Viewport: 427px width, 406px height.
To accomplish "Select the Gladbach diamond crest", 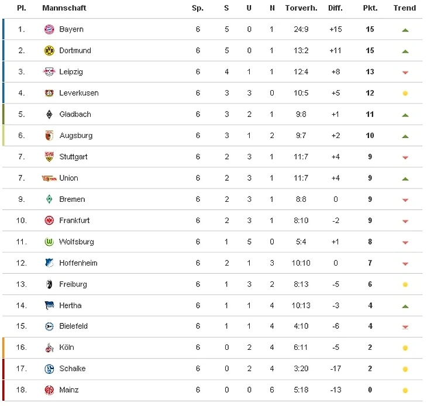I will (x=49, y=115).
